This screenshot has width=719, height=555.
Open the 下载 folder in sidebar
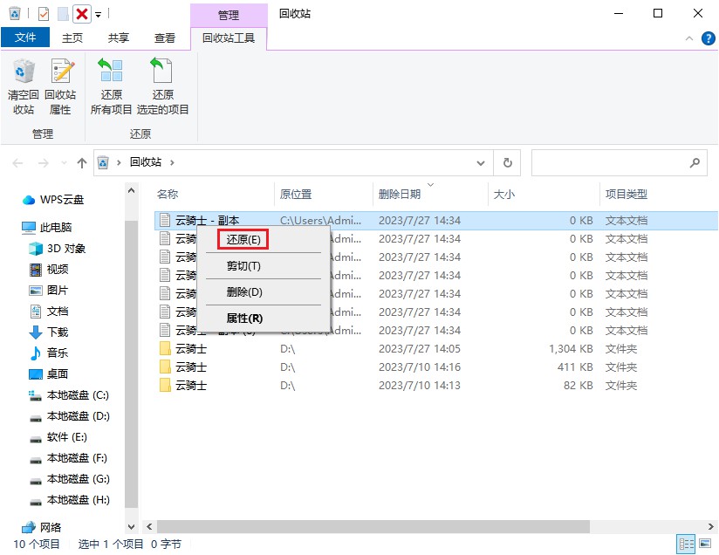click(x=58, y=332)
